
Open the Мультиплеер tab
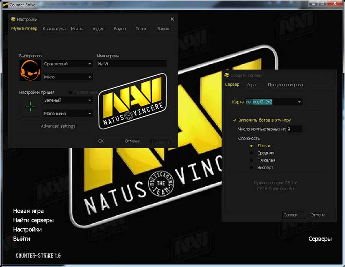[24, 28]
